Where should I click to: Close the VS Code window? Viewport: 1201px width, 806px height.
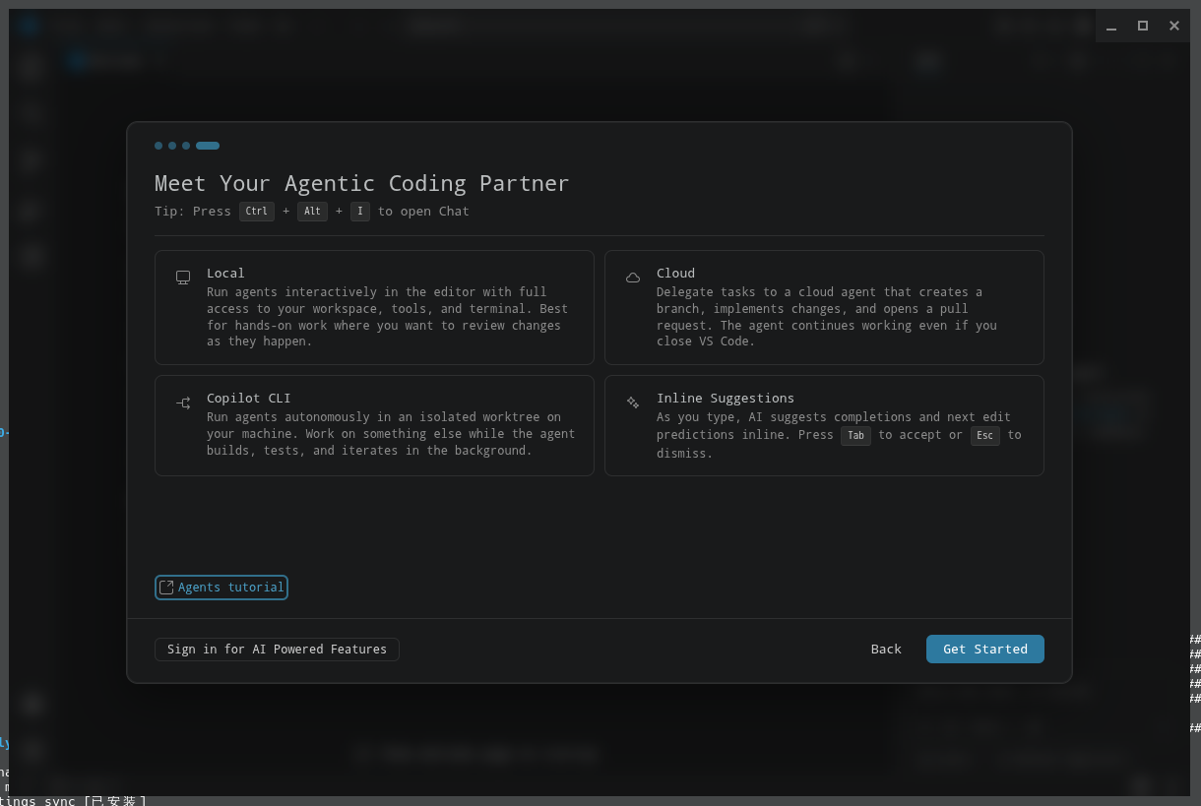tap(1174, 27)
